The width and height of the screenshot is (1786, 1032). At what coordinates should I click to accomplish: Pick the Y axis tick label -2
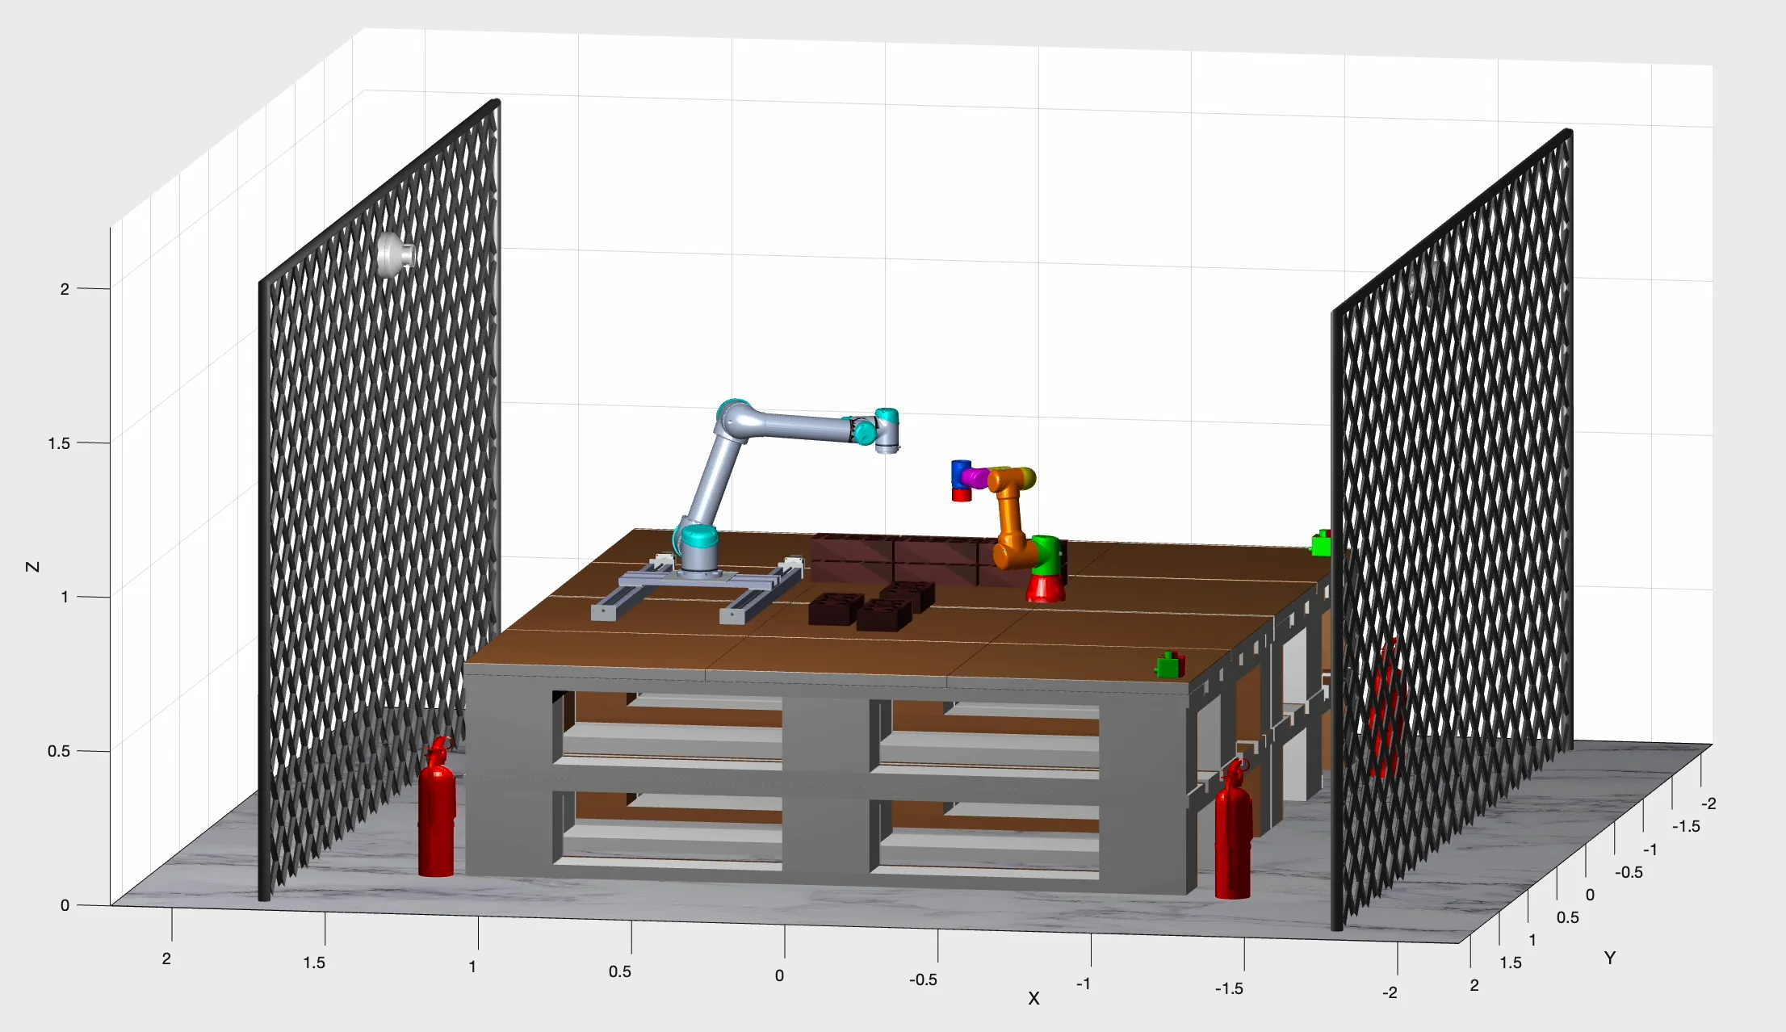point(1708,803)
